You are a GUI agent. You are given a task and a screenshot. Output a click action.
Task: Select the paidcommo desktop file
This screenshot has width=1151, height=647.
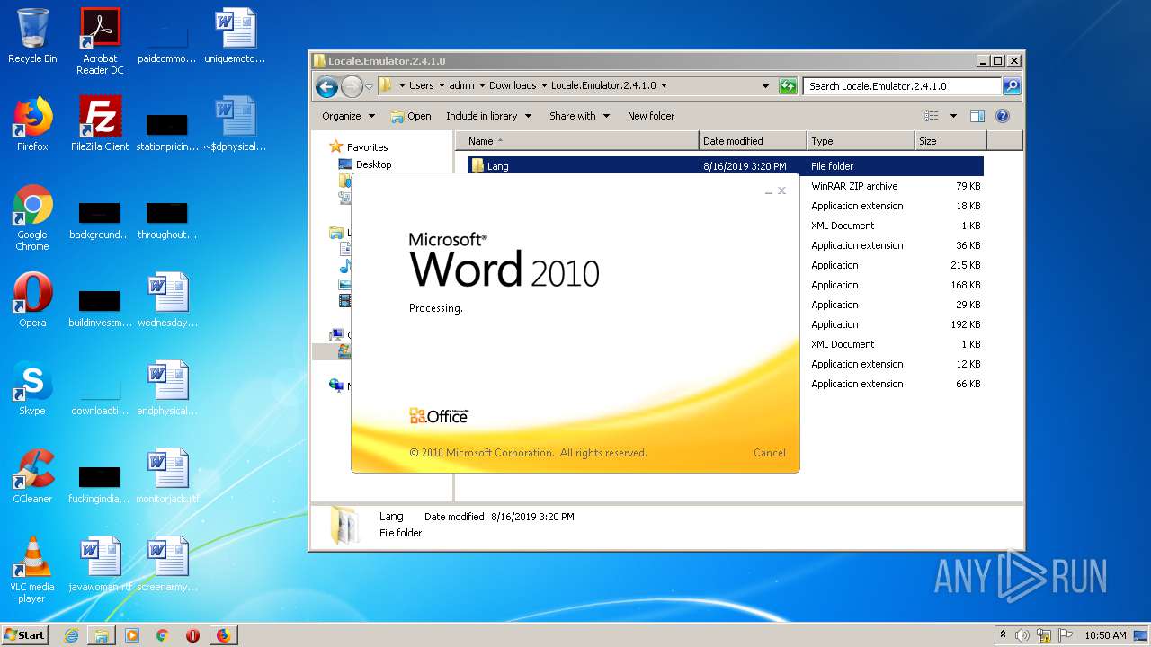coord(167,41)
